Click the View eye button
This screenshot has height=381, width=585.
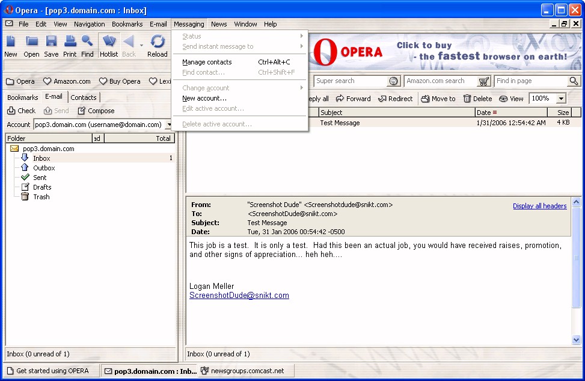click(511, 99)
